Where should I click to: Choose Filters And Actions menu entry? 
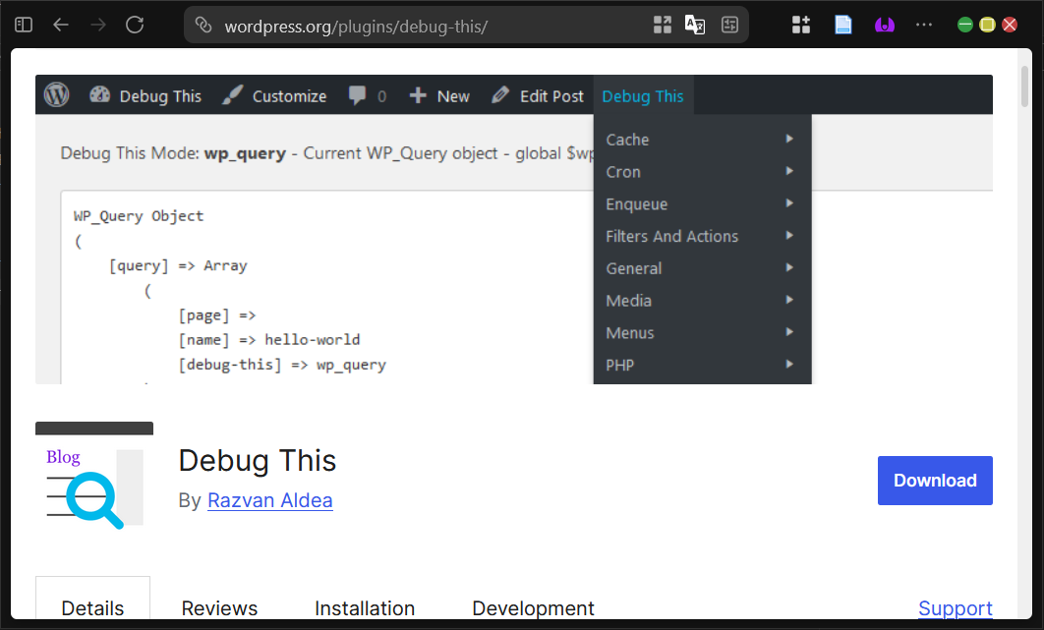(703, 236)
